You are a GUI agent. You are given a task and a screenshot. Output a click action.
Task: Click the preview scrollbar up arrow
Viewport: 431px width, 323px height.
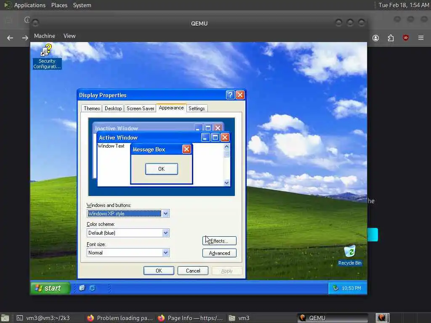(226, 146)
